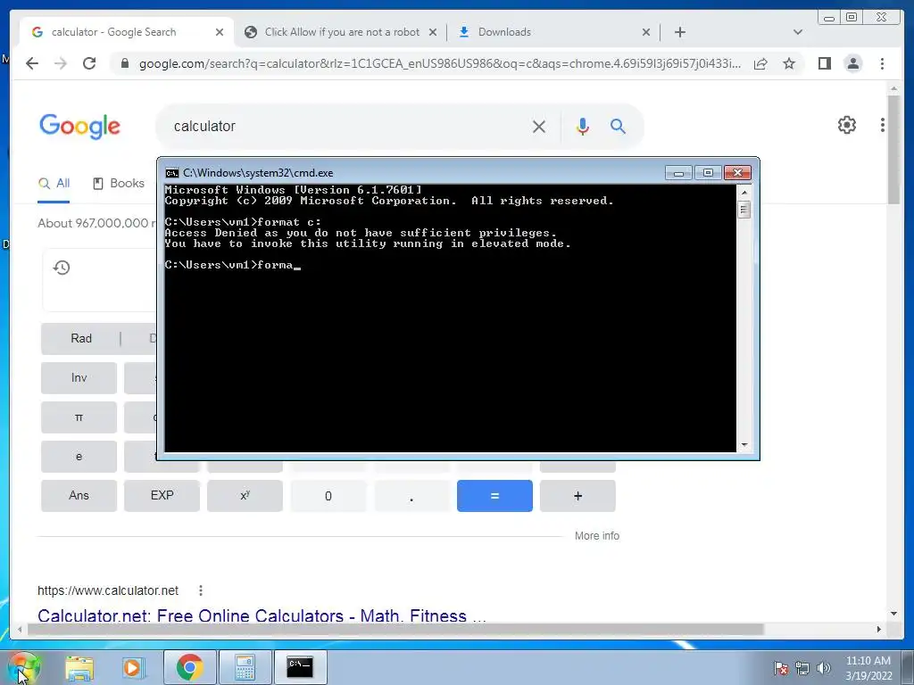Start voice search with the microphone
This screenshot has height=685, width=914.
[582, 127]
